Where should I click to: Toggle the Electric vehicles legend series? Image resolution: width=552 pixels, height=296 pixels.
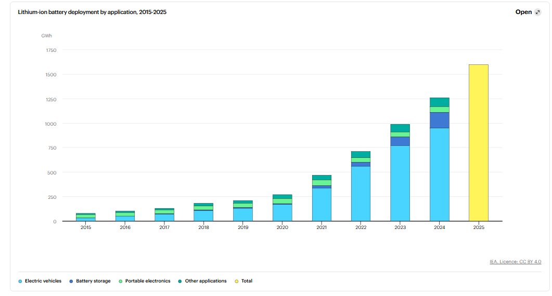point(43,281)
